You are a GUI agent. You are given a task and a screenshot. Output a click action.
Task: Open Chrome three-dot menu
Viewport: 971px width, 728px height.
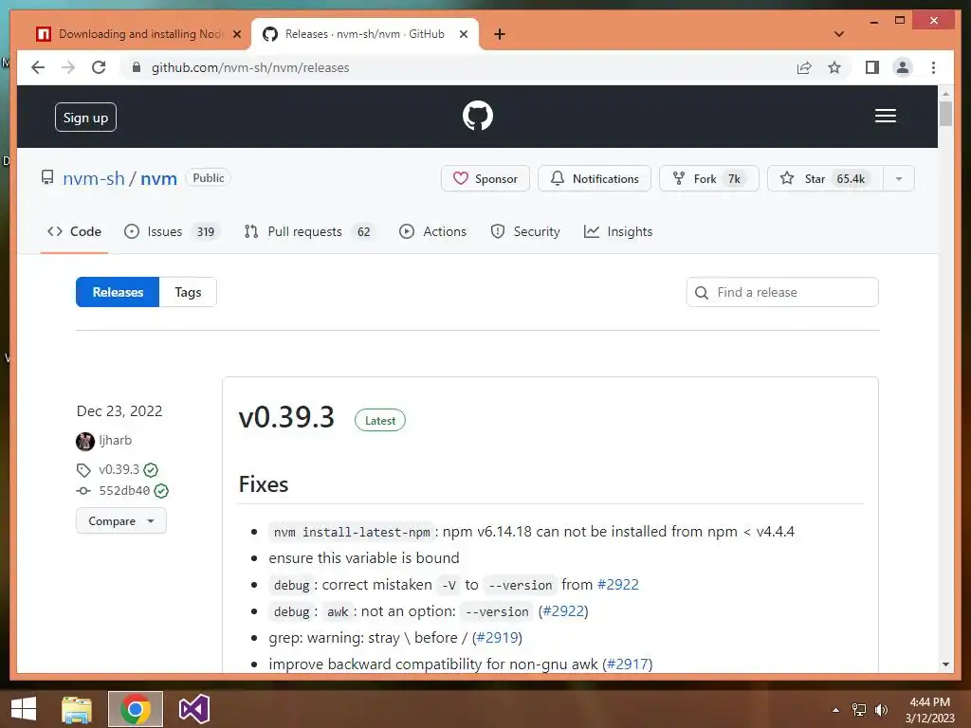tap(933, 67)
